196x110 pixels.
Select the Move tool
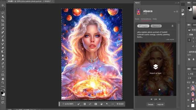click(3, 5)
